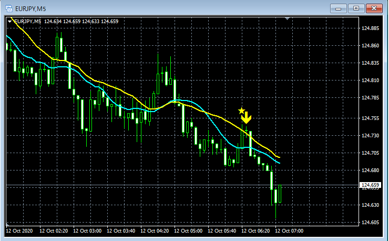Click the 124.730 price scale label
Screen dimensions: 389x241
pyautogui.click(x=370, y=136)
